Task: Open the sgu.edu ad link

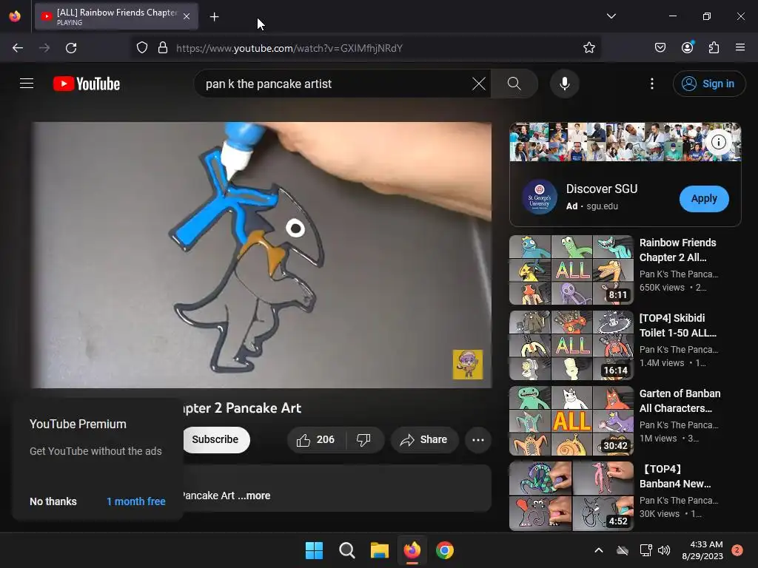Action: coord(602,206)
